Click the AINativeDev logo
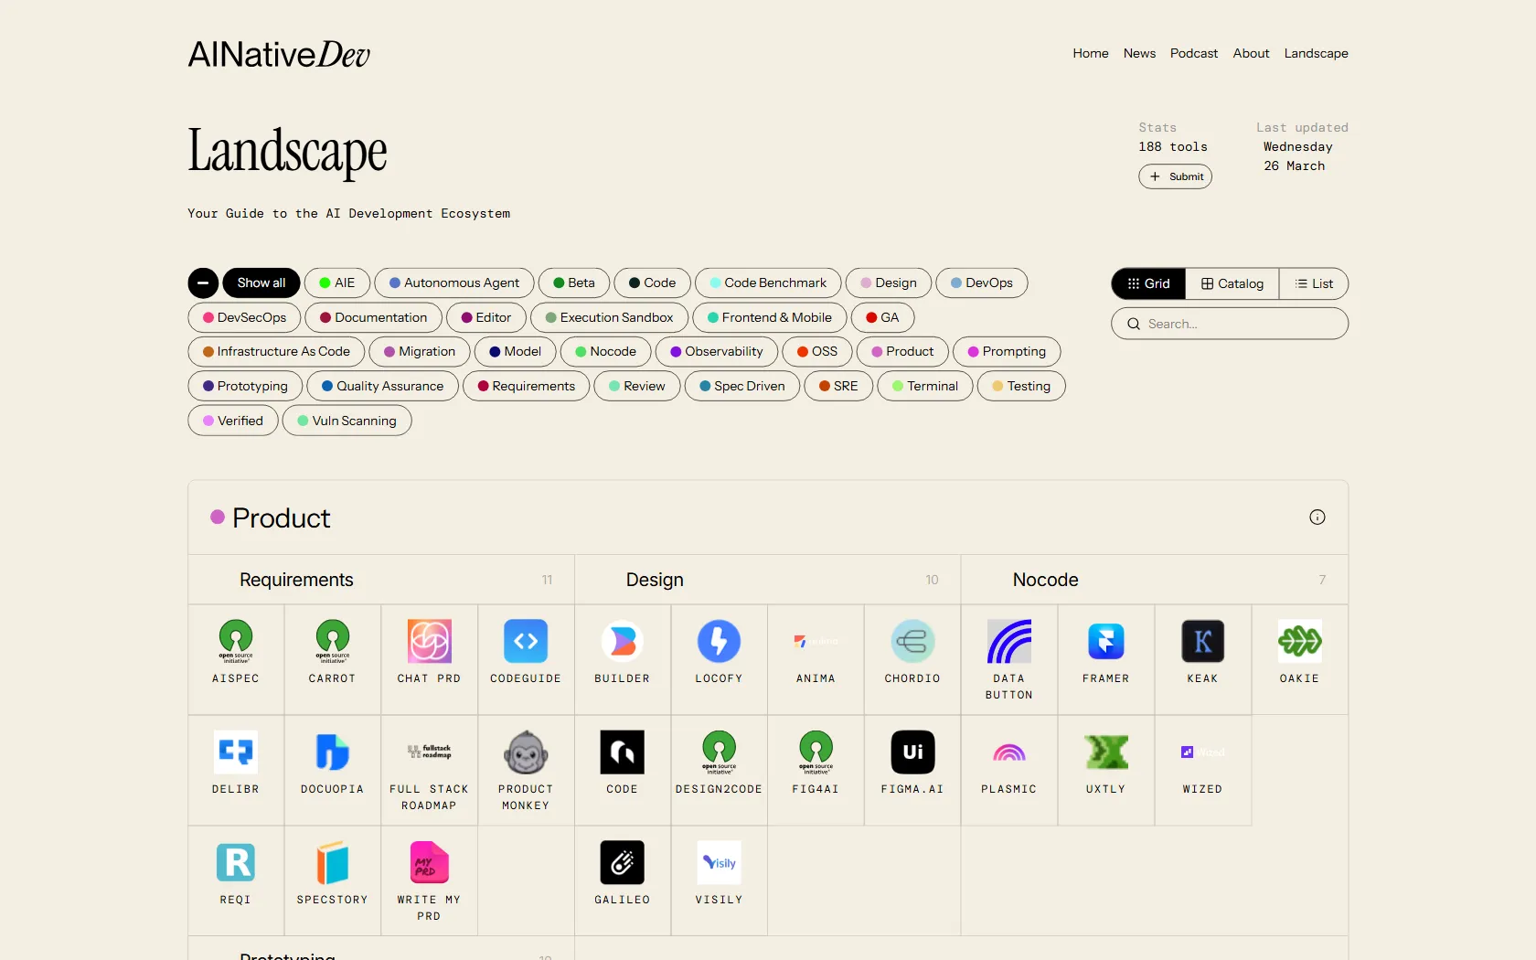This screenshot has width=1536, height=960. (279, 54)
